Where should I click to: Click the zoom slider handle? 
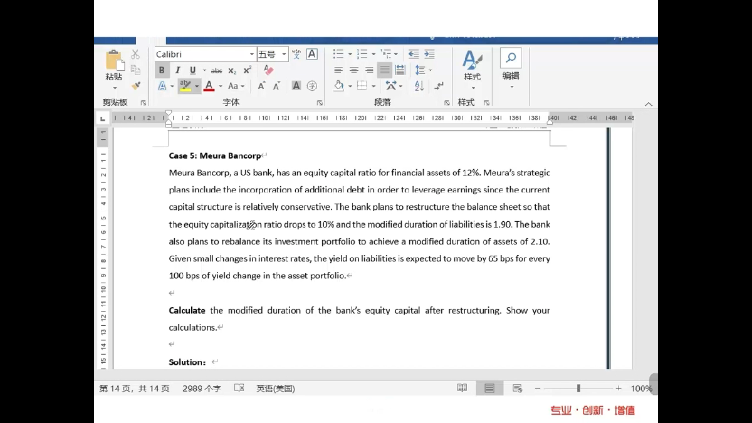578,389
